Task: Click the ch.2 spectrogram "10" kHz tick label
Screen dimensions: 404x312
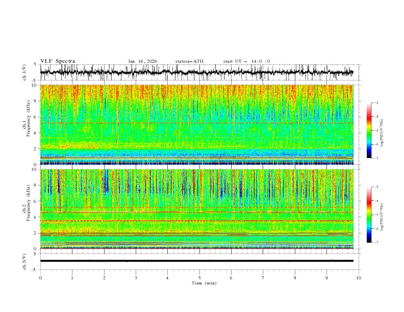Action: click(34, 169)
